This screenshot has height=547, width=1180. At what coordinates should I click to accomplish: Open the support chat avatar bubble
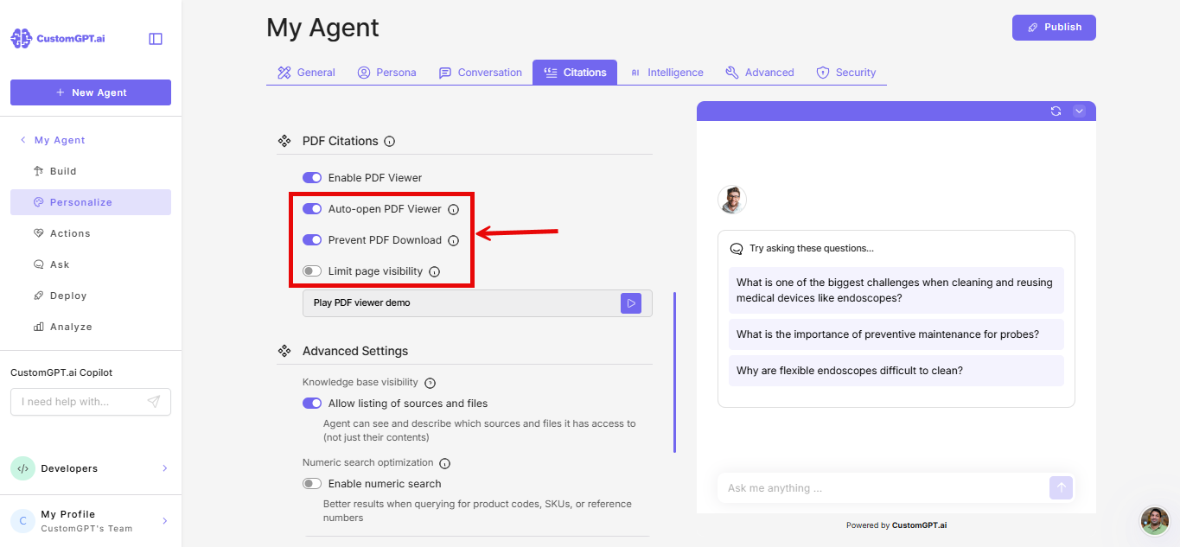pos(1155,521)
